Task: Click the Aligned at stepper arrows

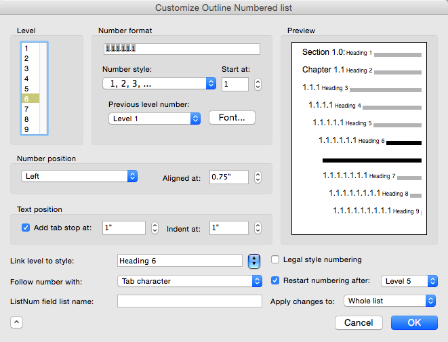Action: tap(258, 177)
